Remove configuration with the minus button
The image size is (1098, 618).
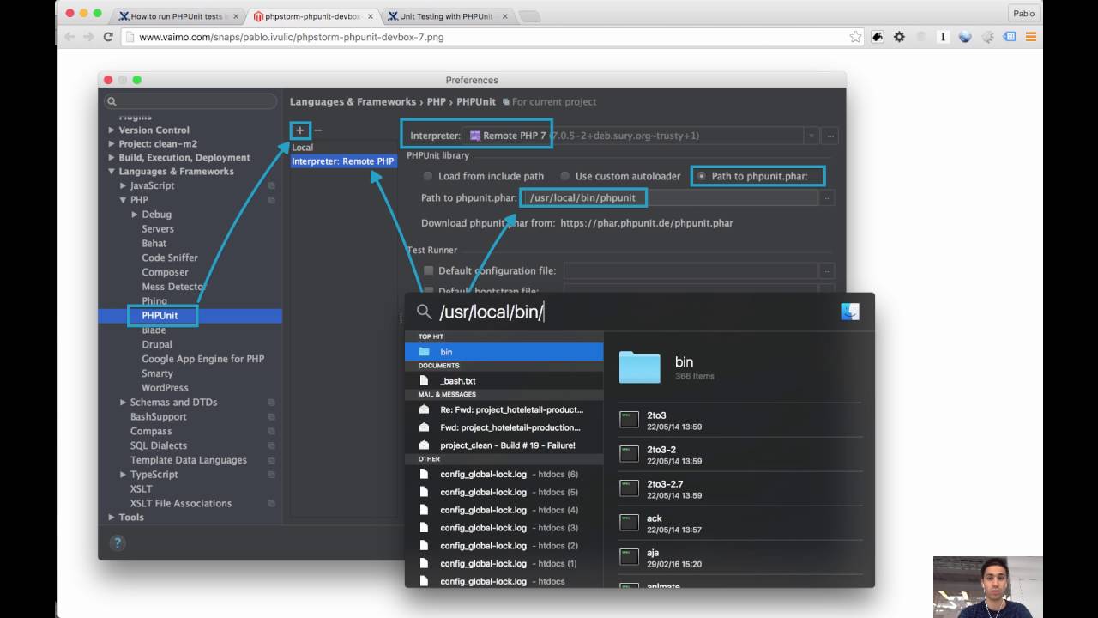pyautogui.click(x=317, y=130)
